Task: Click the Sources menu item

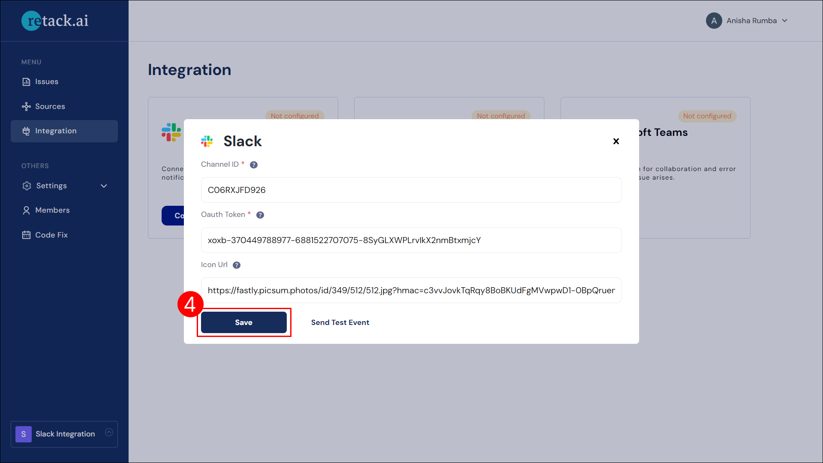Action: (50, 106)
